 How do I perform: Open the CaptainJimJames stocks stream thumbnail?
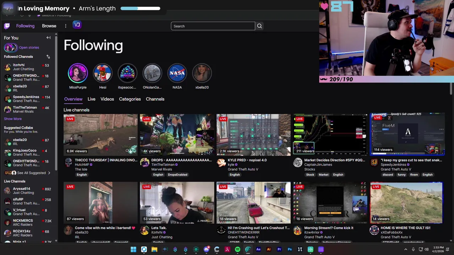(x=330, y=135)
